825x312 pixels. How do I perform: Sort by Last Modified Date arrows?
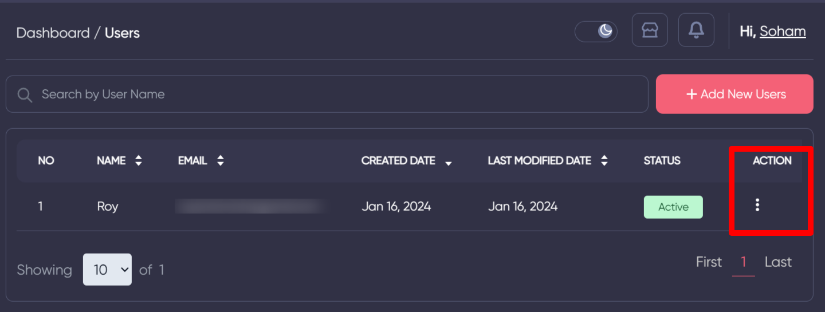(604, 161)
